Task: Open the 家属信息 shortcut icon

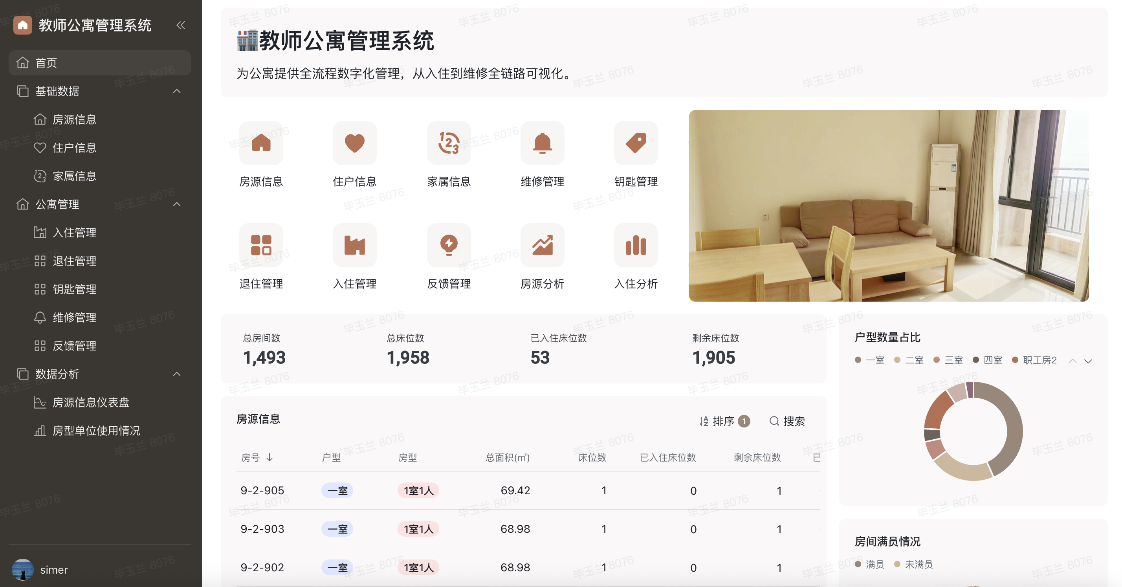Action: (x=449, y=143)
